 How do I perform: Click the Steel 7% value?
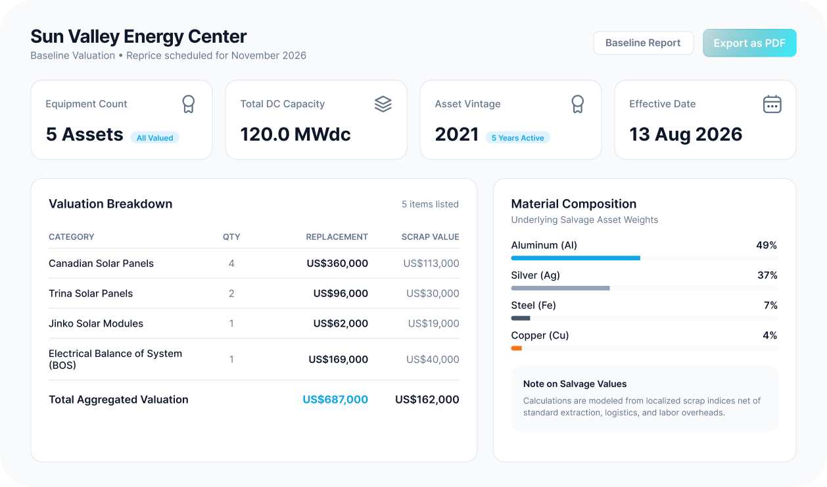coord(770,305)
